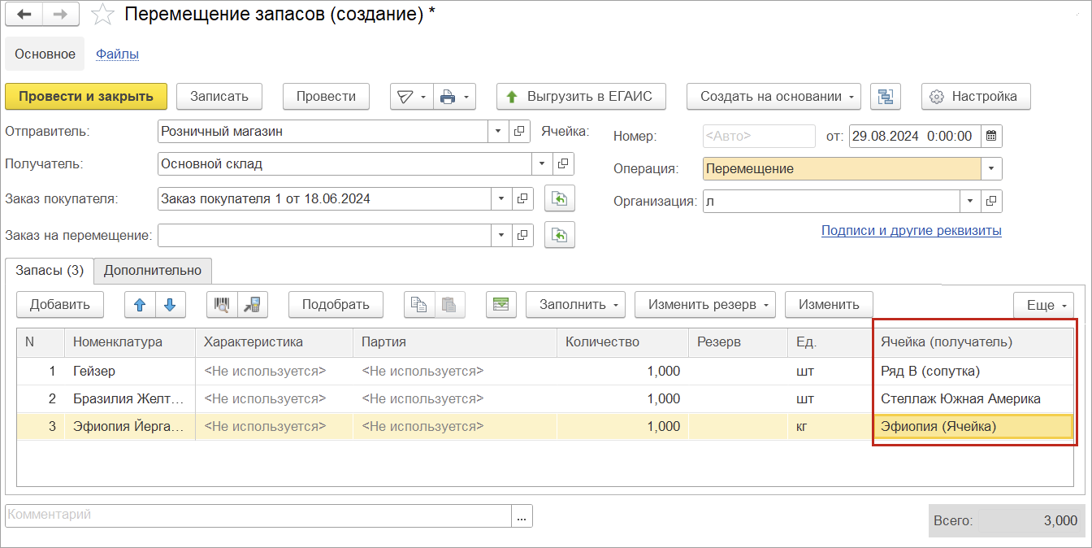Viewport: 1092px width, 548px height.
Task: Open the Файлы section link
Action: (117, 54)
